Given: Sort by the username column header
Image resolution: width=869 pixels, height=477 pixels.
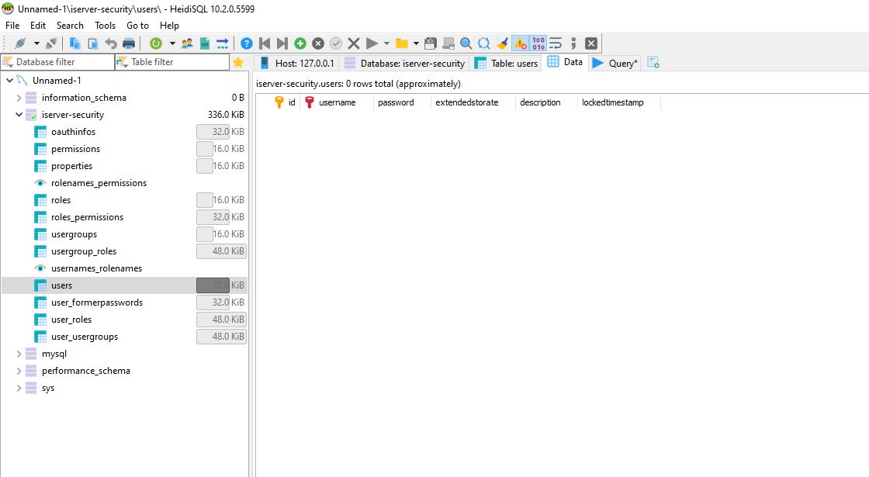Looking at the screenshot, I should [x=337, y=102].
